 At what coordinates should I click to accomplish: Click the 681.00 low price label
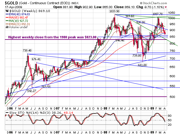pos(142,65)
